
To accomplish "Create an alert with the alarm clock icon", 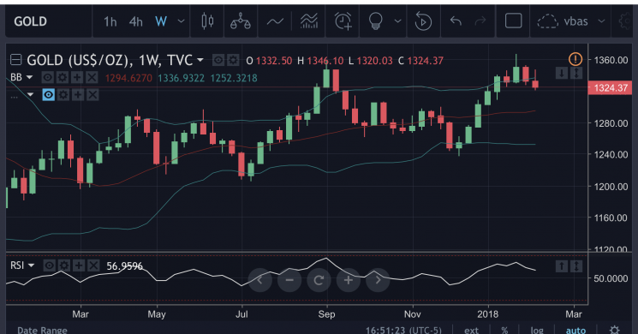I will (x=343, y=21).
